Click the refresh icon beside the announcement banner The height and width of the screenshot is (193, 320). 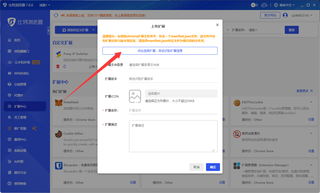coord(56,15)
